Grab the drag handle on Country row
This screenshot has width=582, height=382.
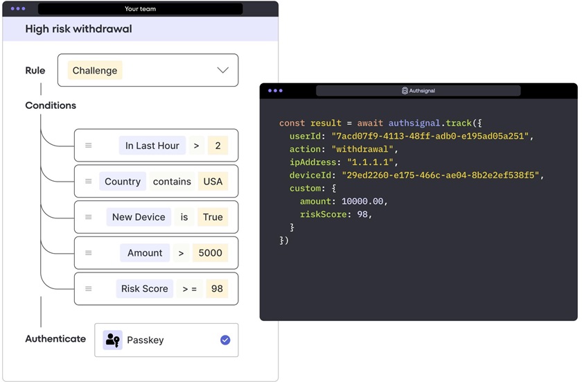[89, 181]
